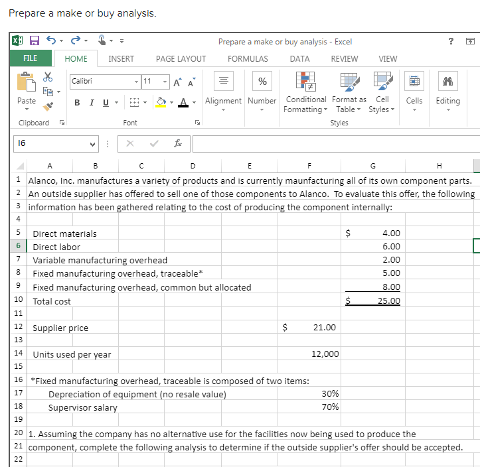
Task: Open the font size 11 dropdown
Action: click(x=165, y=82)
